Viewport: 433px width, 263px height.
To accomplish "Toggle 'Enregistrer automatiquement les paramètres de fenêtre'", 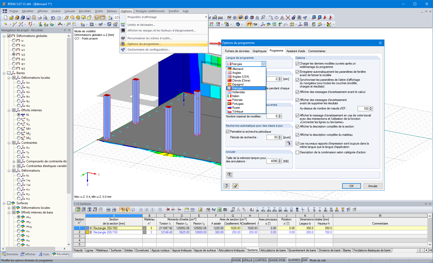I will pos(298,72).
